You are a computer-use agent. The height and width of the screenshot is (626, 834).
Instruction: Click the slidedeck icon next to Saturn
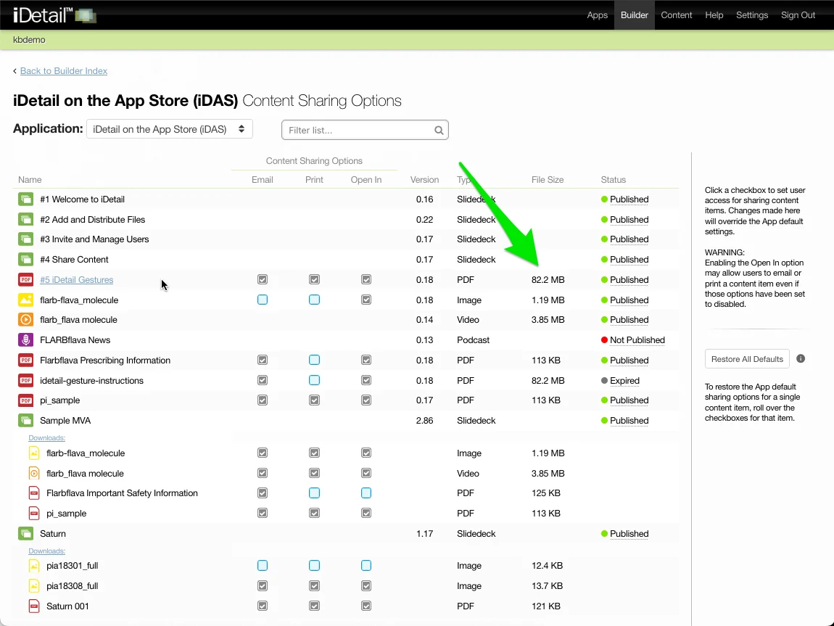click(x=26, y=534)
